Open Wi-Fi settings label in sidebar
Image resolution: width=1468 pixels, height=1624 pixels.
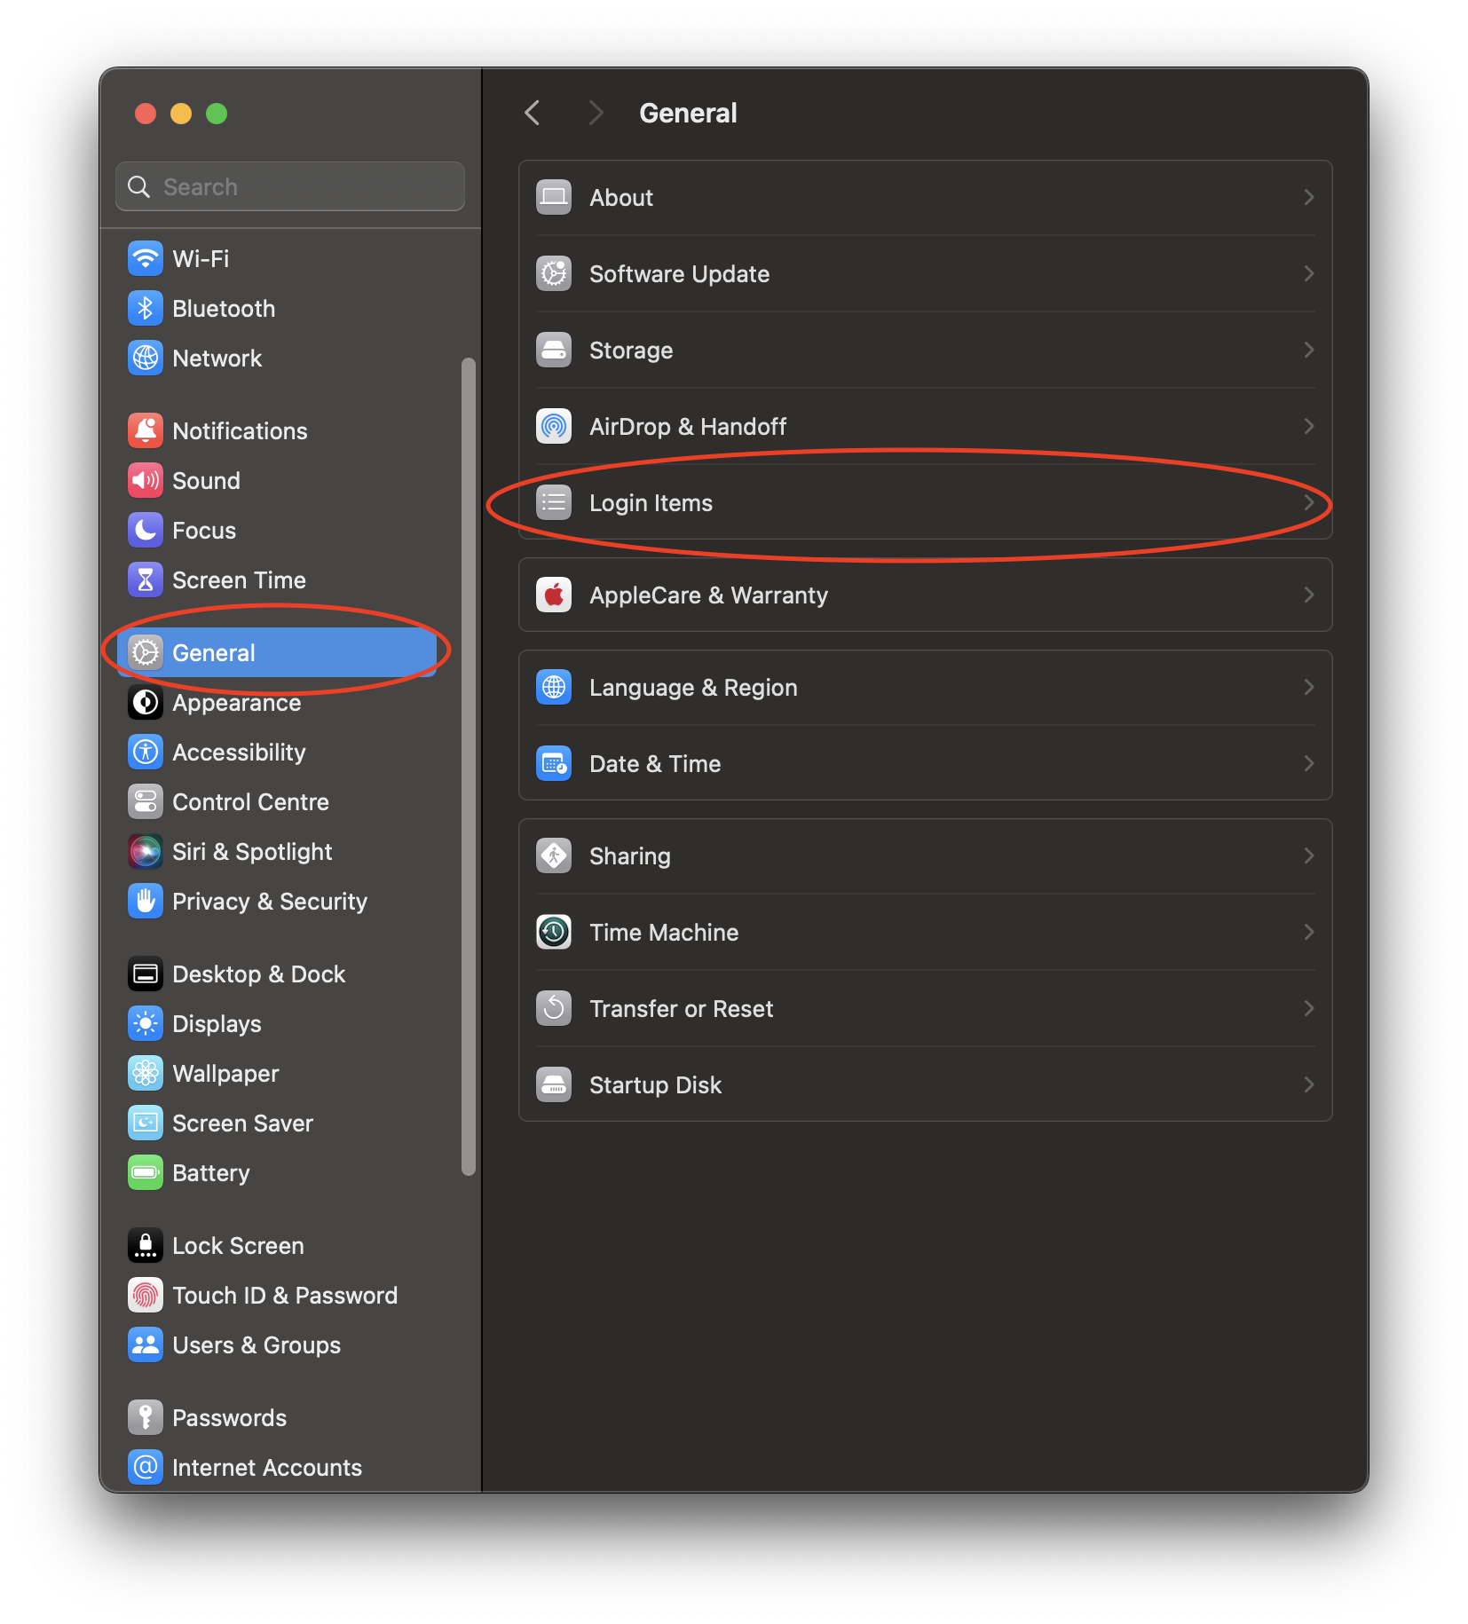(201, 259)
